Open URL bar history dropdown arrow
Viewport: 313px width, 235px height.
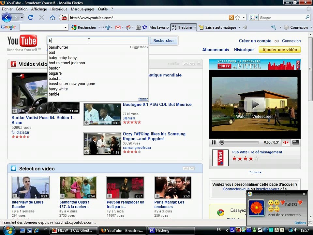click(x=244, y=18)
